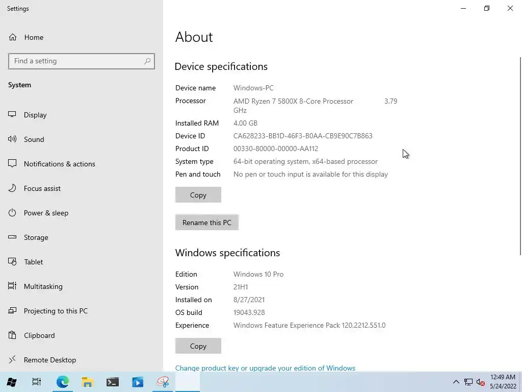Click device name value Windows-PC
The width and height of the screenshot is (522, 392).
253,88
